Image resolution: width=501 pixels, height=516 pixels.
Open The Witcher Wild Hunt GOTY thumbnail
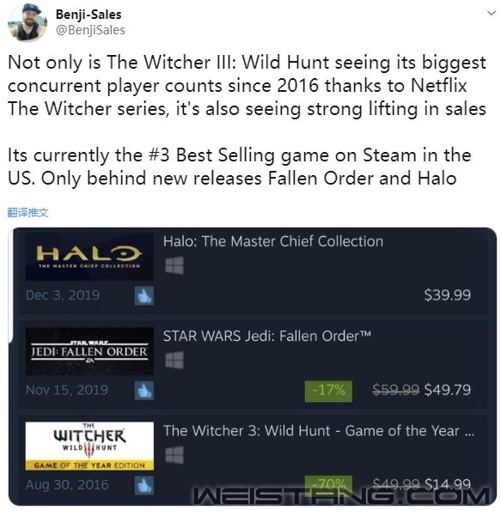coord(89,446)
